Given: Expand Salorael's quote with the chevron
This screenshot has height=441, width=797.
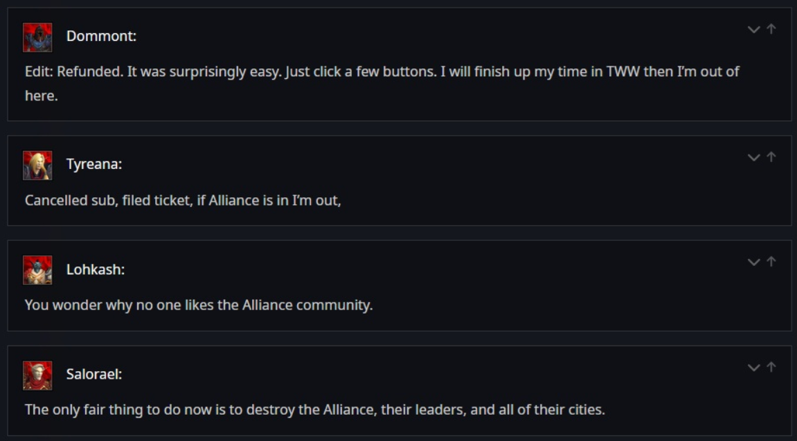Looking at the screenshot, I should coord(754,367).
